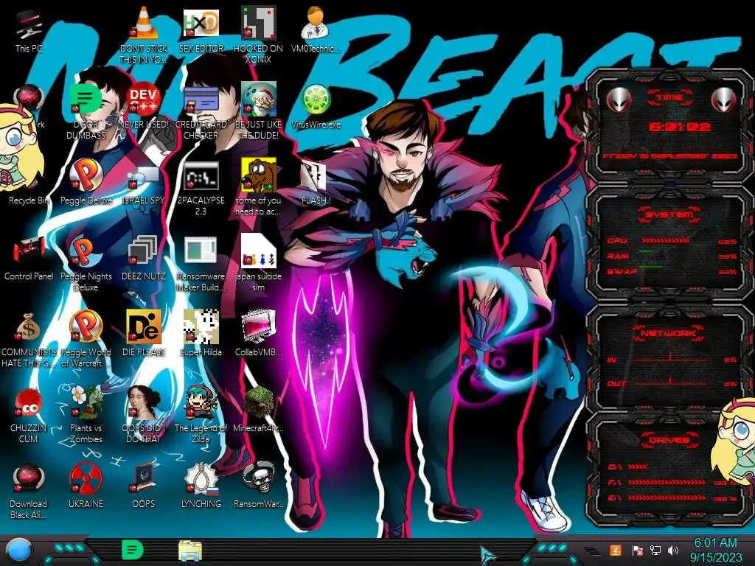Click the left alien head on widget
The width and height of the screenshot is (755, 566).
619,100
